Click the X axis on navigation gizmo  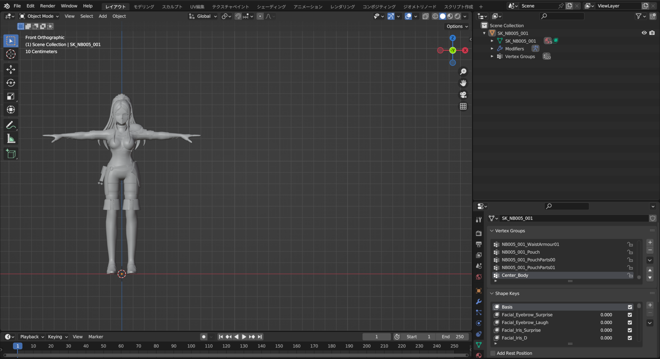(x=465, y=50)
